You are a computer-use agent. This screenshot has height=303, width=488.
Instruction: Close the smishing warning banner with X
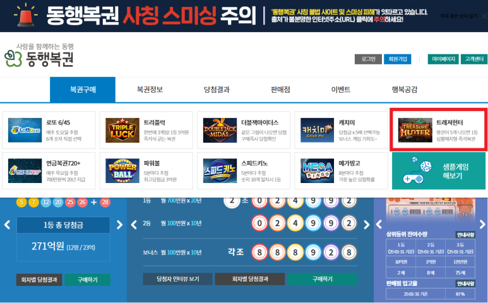click(484, 16)
